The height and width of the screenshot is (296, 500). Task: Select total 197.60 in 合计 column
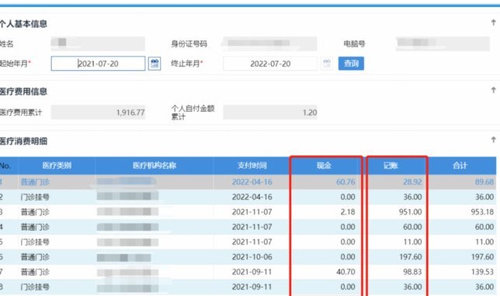coord(482,257)
